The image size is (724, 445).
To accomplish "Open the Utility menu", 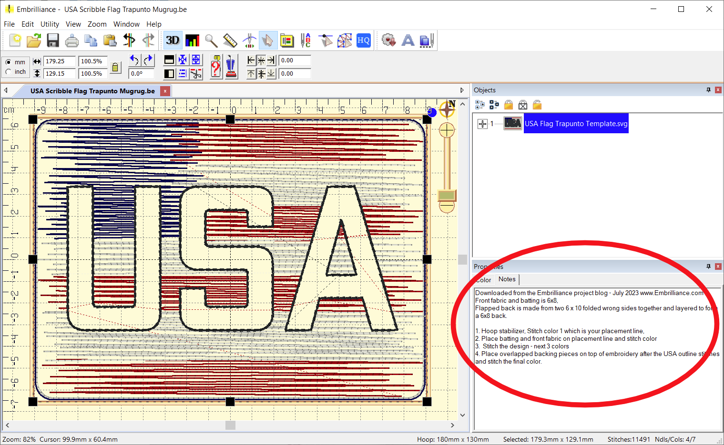I will (50, 24).
